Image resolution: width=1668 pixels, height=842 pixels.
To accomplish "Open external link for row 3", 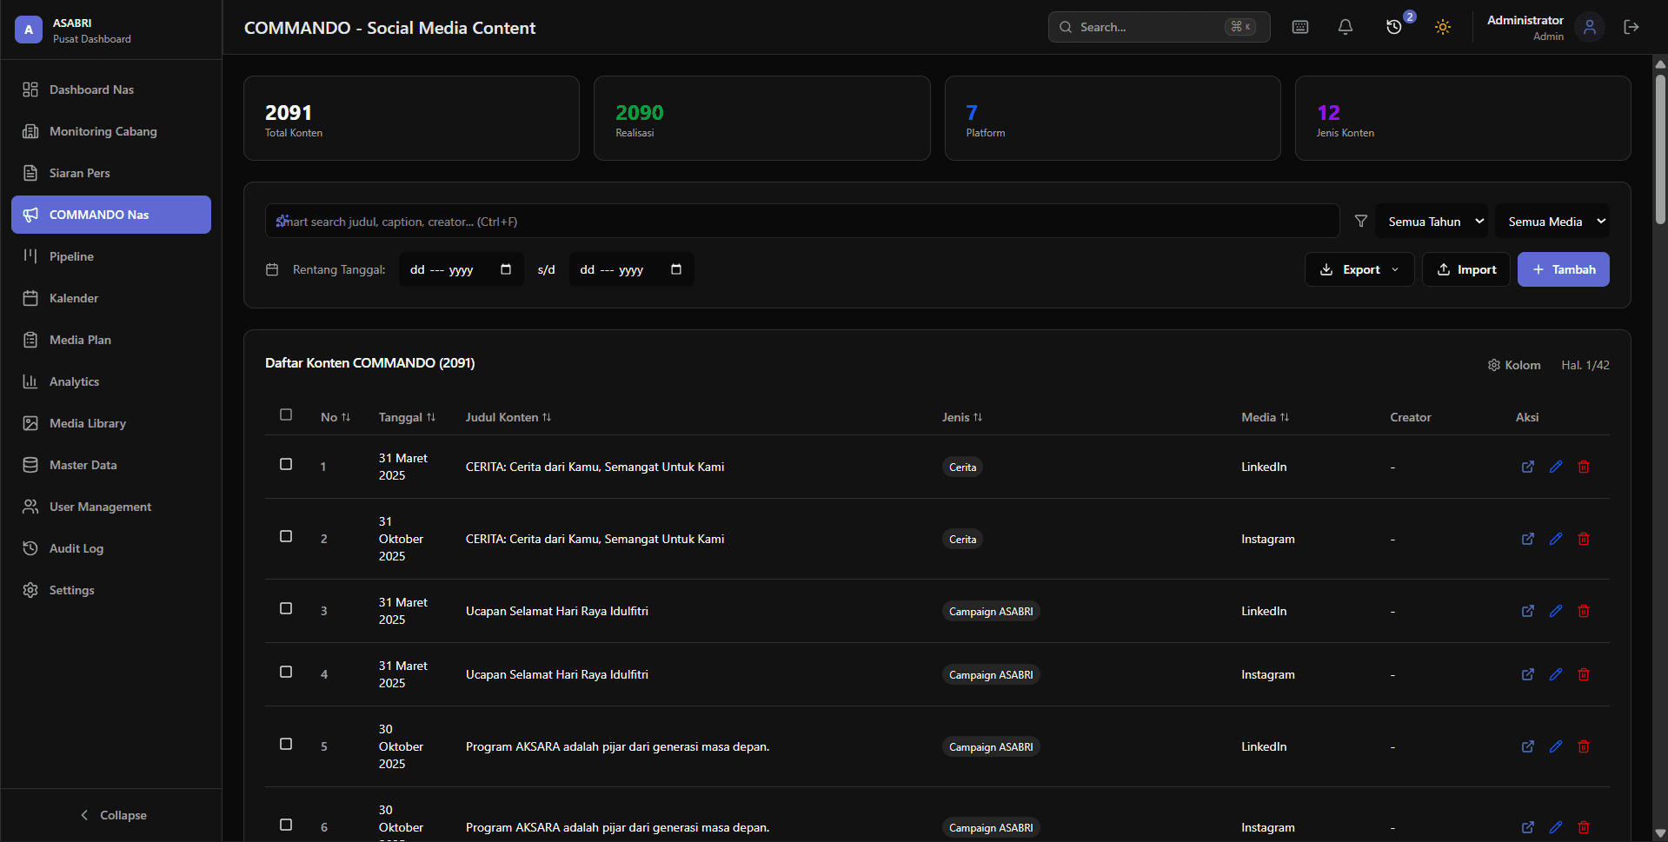I will pyautogui.click(x=1528, y=611).
